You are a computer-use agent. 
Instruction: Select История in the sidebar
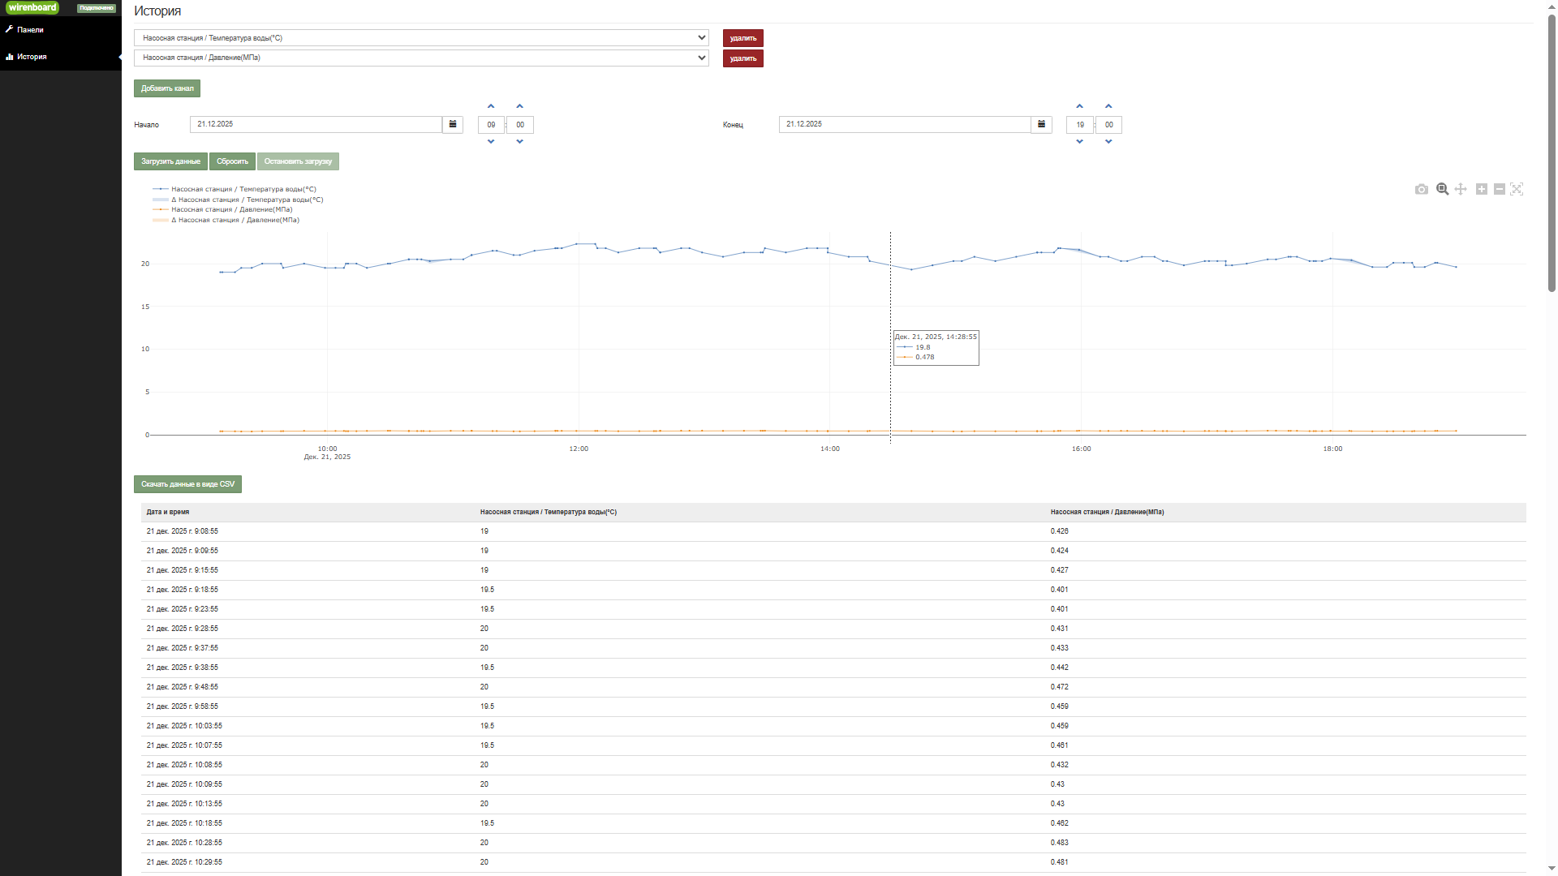pos(32,57)
